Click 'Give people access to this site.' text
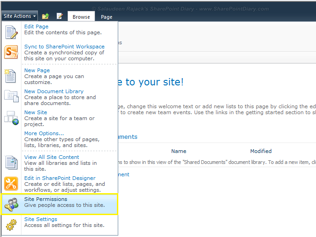This screenshot has width=316, height=237. [64, 205]
